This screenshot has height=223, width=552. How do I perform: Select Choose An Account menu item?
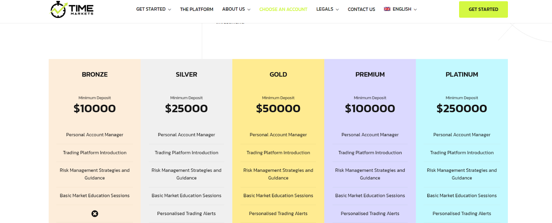[283, 9]
